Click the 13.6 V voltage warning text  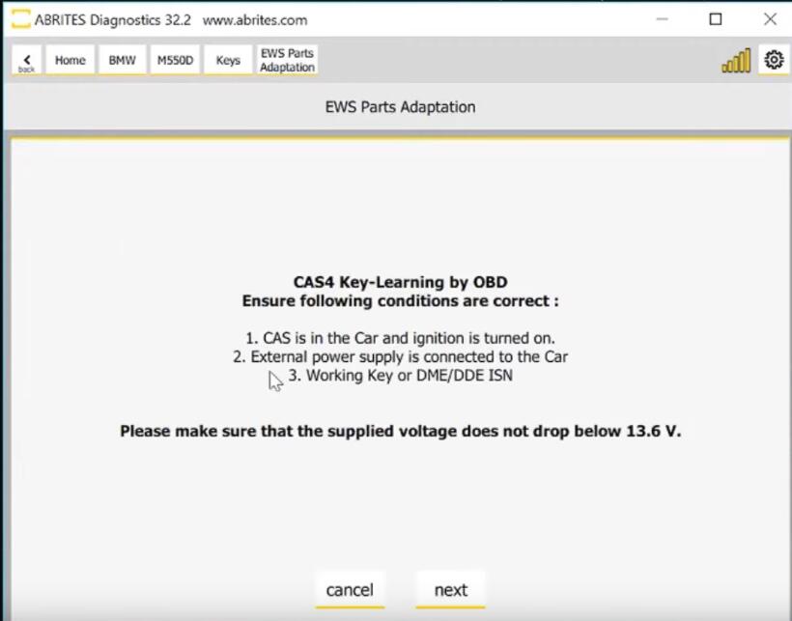point(401,431)
